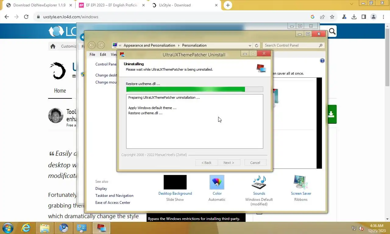Switch to Download OldNewExplorer tab
Viewport: 390px width, 234px height.
pyautogui.click(x=40, y=5)
